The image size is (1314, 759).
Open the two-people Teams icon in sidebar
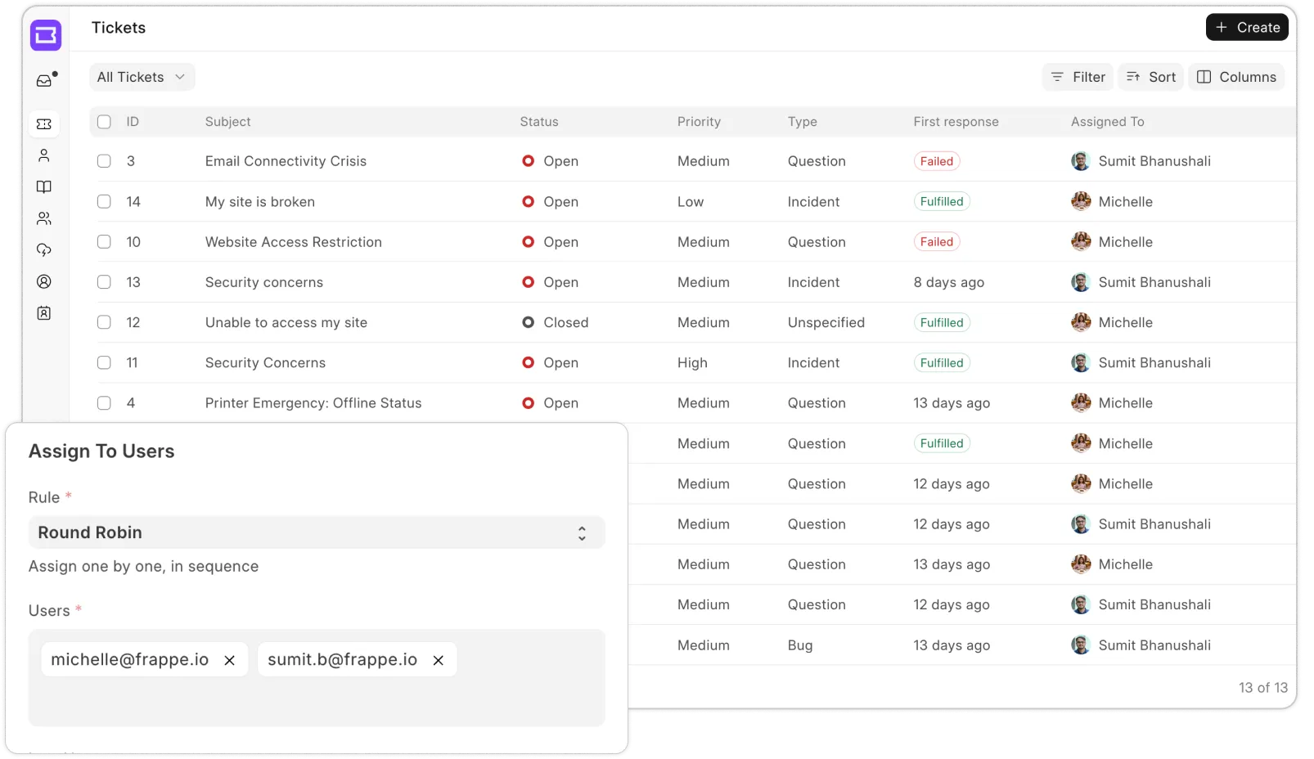coord(44,218)
